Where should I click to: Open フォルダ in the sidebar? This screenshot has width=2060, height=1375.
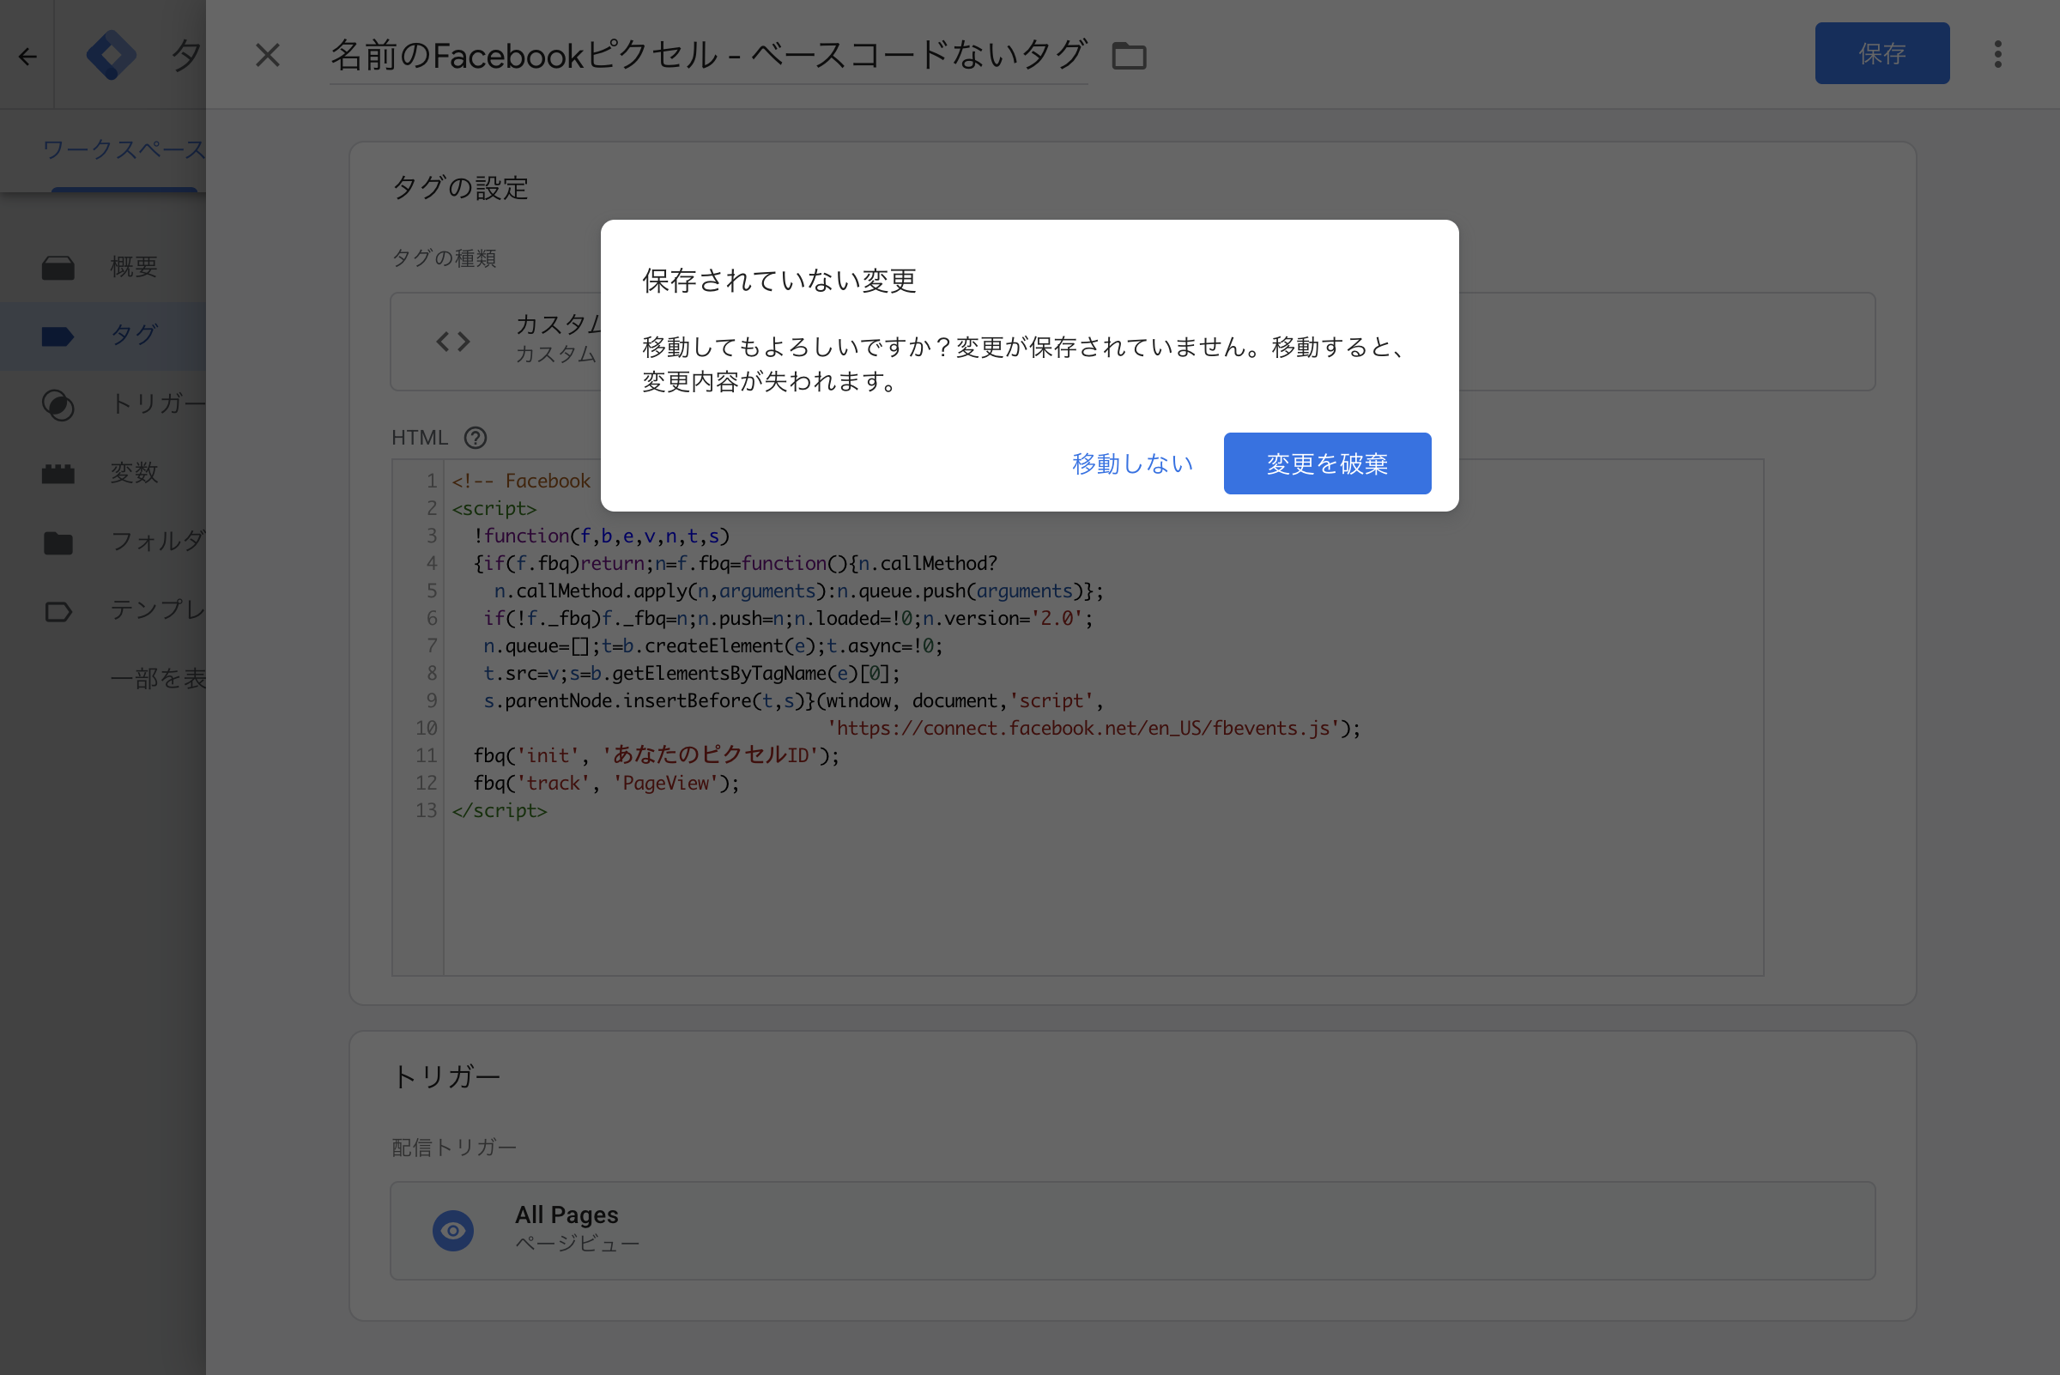pos(104,541)
